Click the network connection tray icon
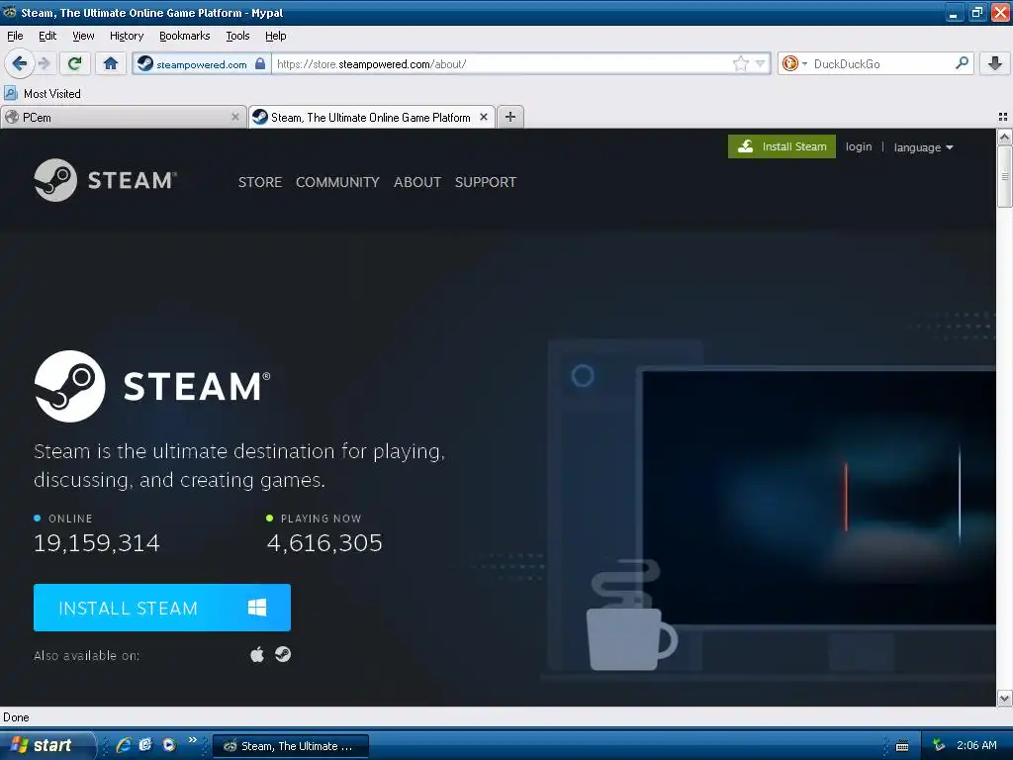This screenshot has width=1013, height=760. pos(939,746)
